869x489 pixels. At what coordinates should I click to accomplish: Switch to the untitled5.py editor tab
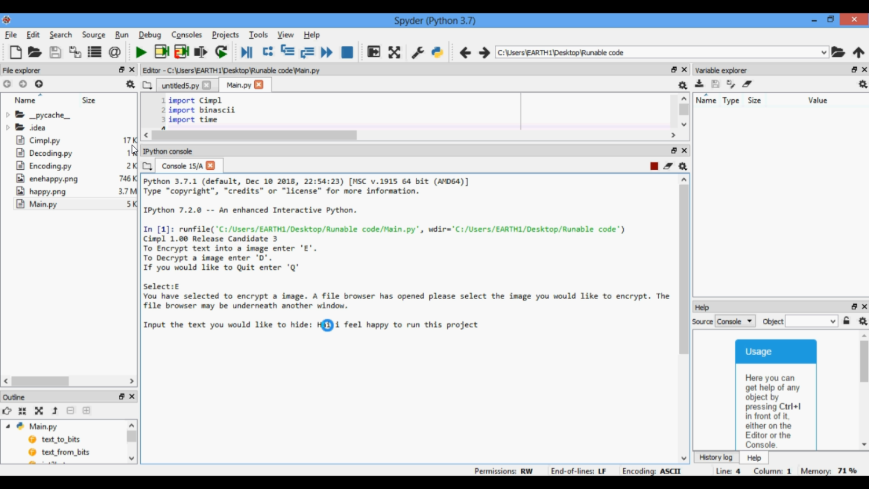point(180,85)
